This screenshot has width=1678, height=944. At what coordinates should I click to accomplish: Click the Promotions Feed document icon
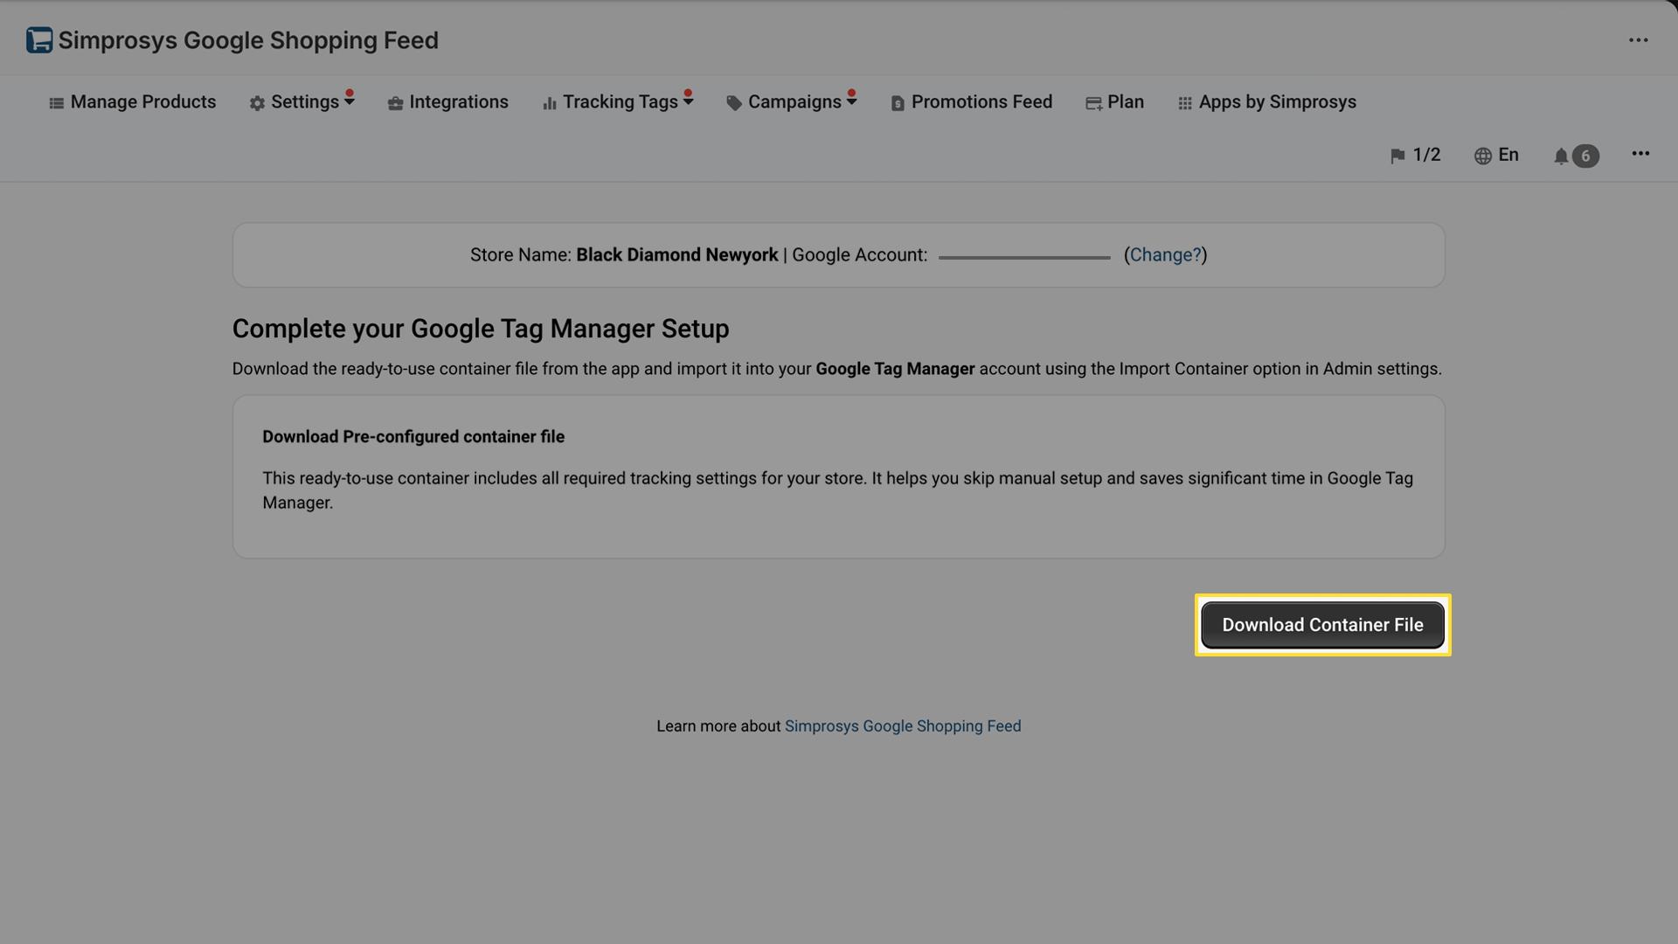[897, 102]
